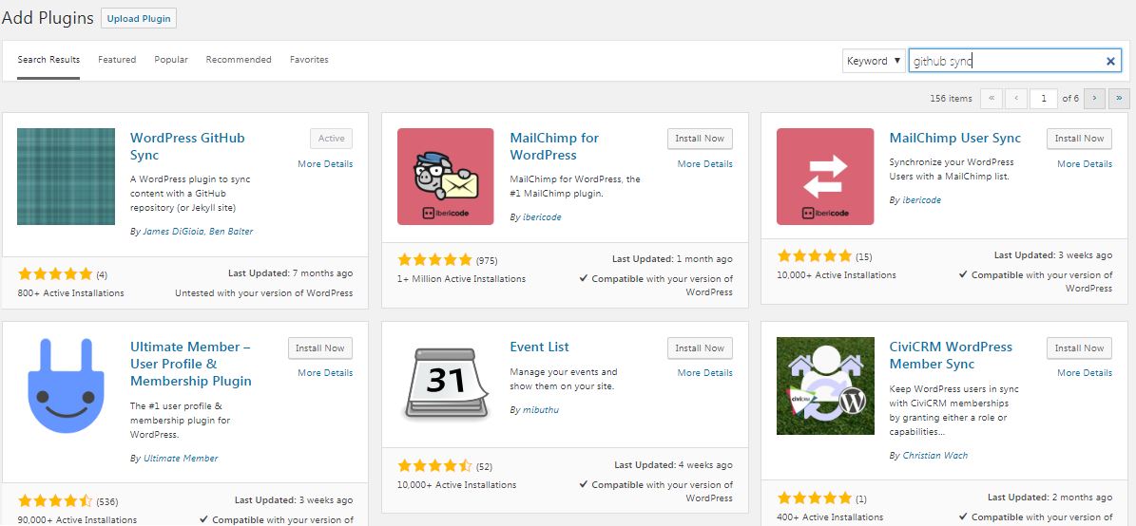The image size is (1136, 526).
Task: Open the Ultimate Member plugin title link
Action: 191,364
